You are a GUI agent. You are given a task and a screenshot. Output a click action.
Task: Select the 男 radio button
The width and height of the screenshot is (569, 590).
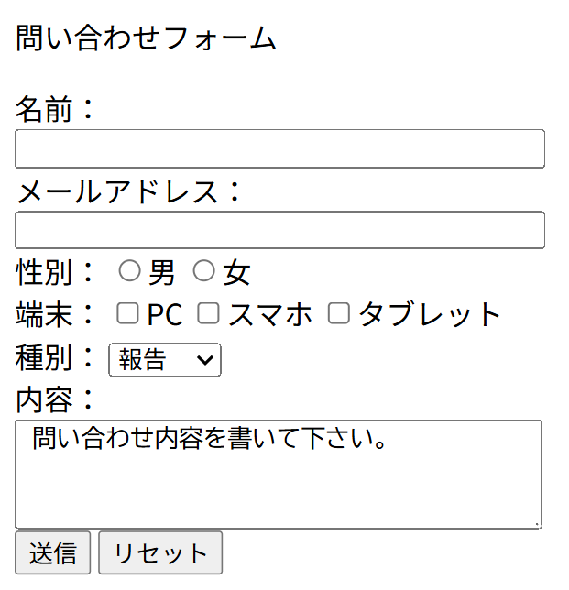[x=130, y=270]
